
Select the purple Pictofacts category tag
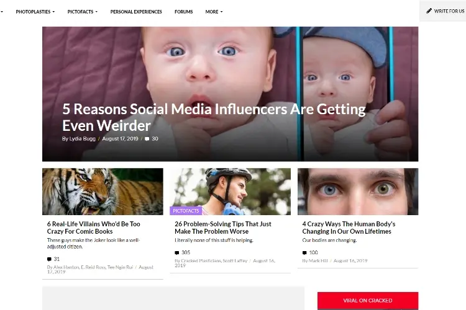[x=186, y=211]
